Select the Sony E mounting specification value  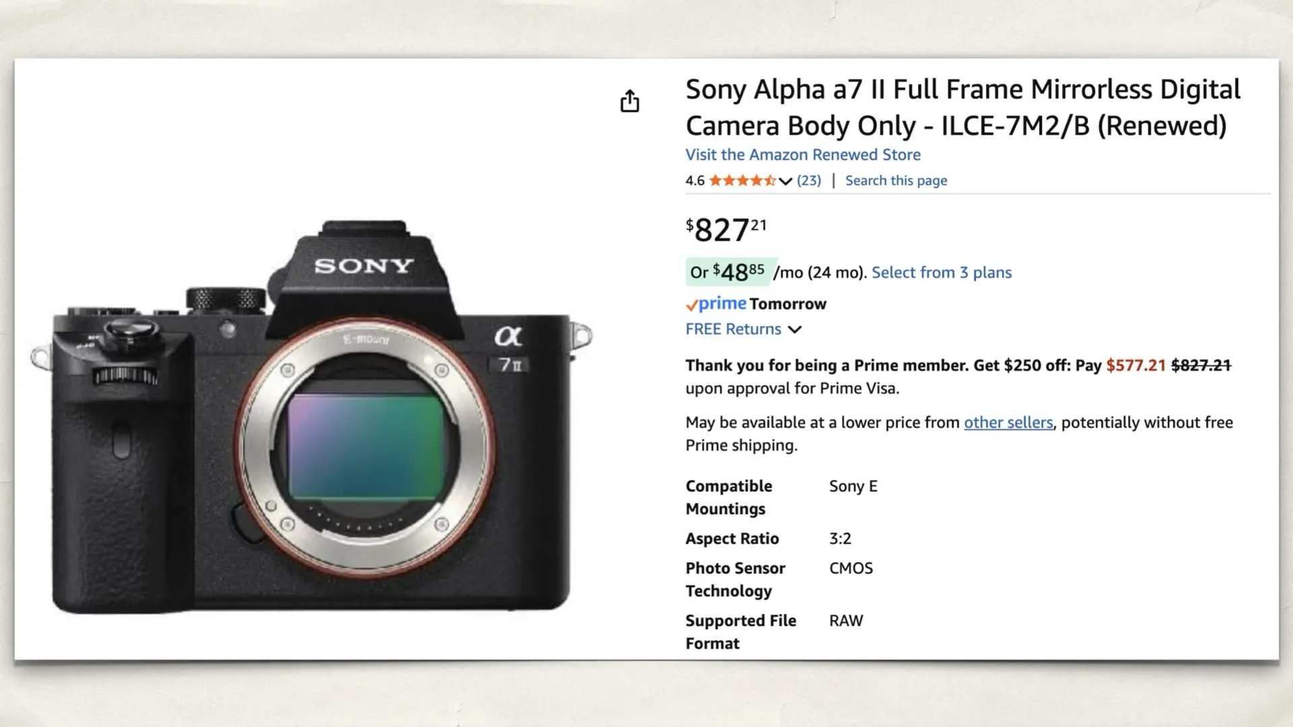tap(853, 486)
